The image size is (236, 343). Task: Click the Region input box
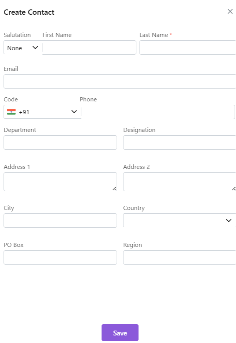coord(179,257)
